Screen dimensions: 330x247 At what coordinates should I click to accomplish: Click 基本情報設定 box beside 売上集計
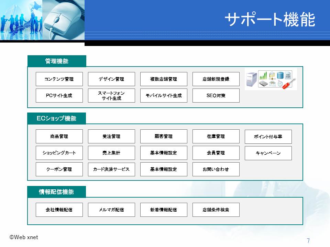[164, 153]
